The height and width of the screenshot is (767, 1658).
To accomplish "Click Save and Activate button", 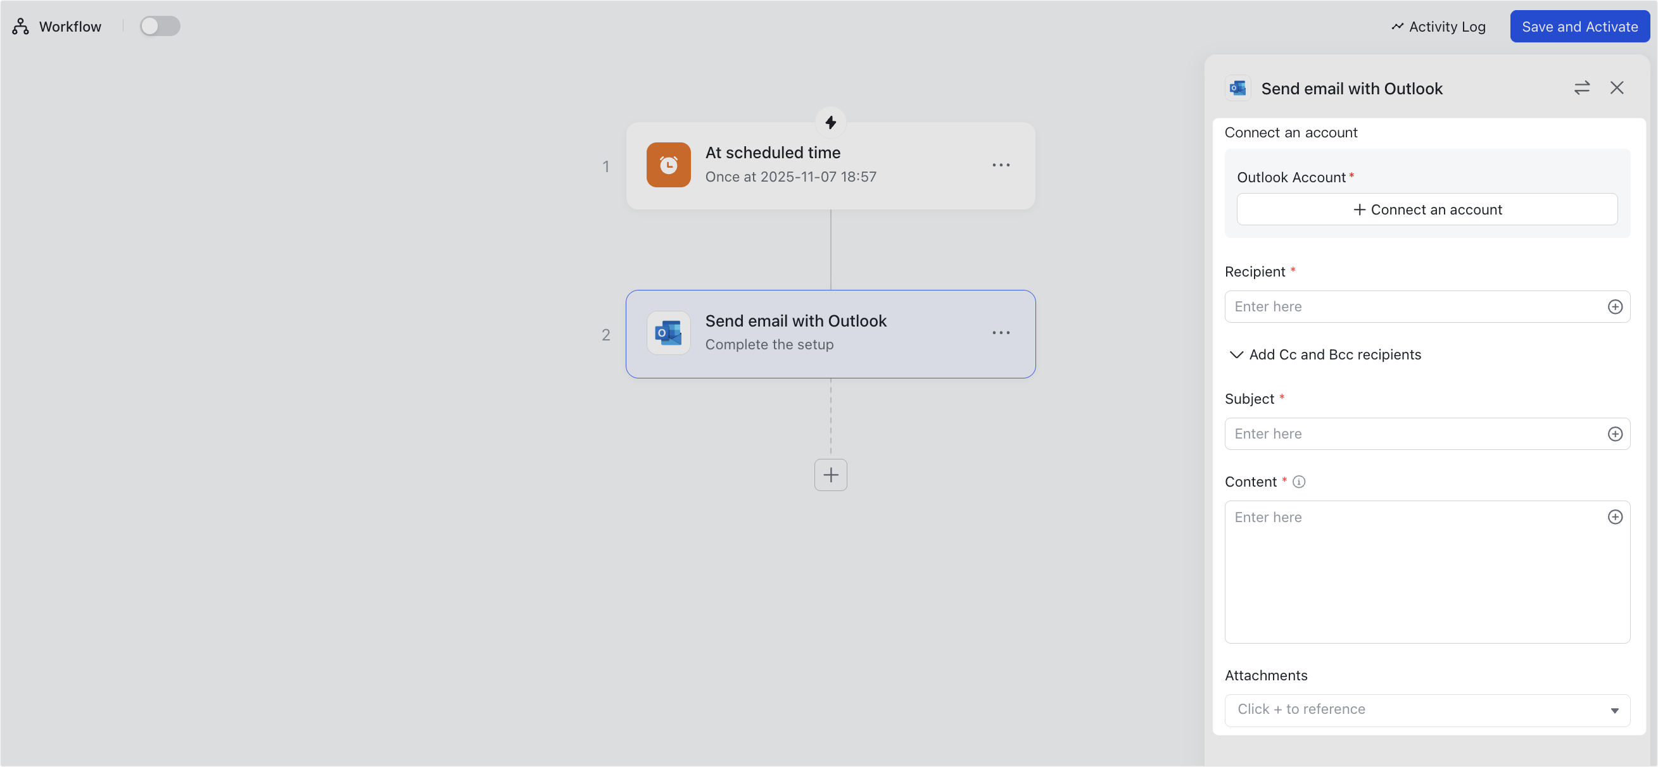I will pos(1579,27).
